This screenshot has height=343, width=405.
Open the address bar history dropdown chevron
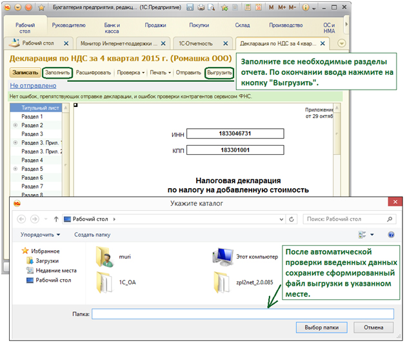point(282,219)
